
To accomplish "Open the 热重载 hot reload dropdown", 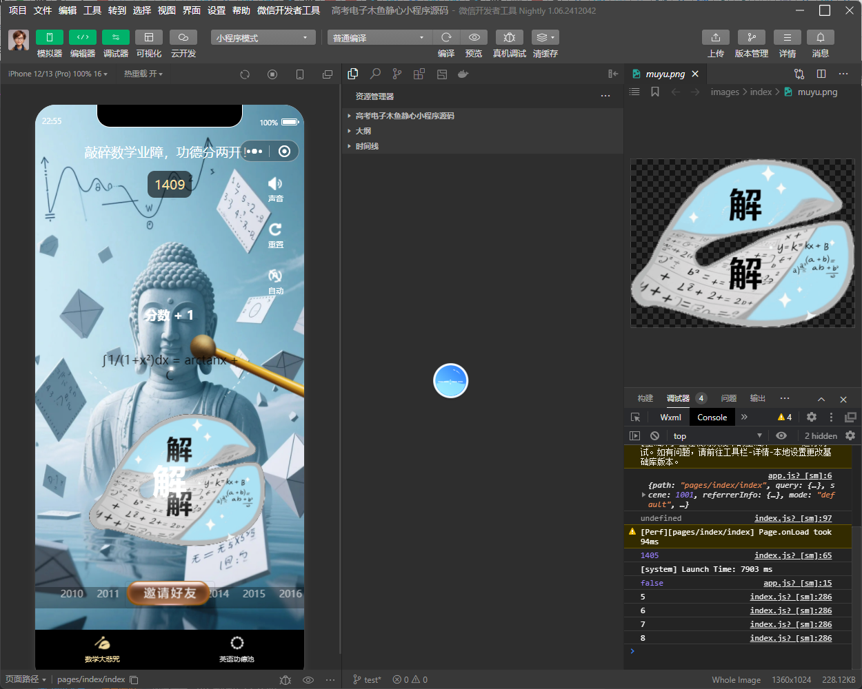I will [x=143, y=74].
